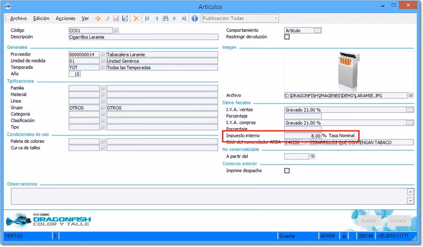423x247 pixels.
Task: Enable the Imprime despacho checkbox
Action: click(287, 171)
